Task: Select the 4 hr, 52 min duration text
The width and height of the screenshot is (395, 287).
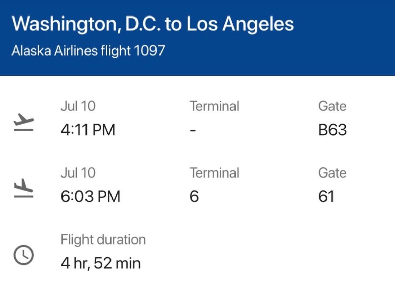Action: (x=100, y=263)
